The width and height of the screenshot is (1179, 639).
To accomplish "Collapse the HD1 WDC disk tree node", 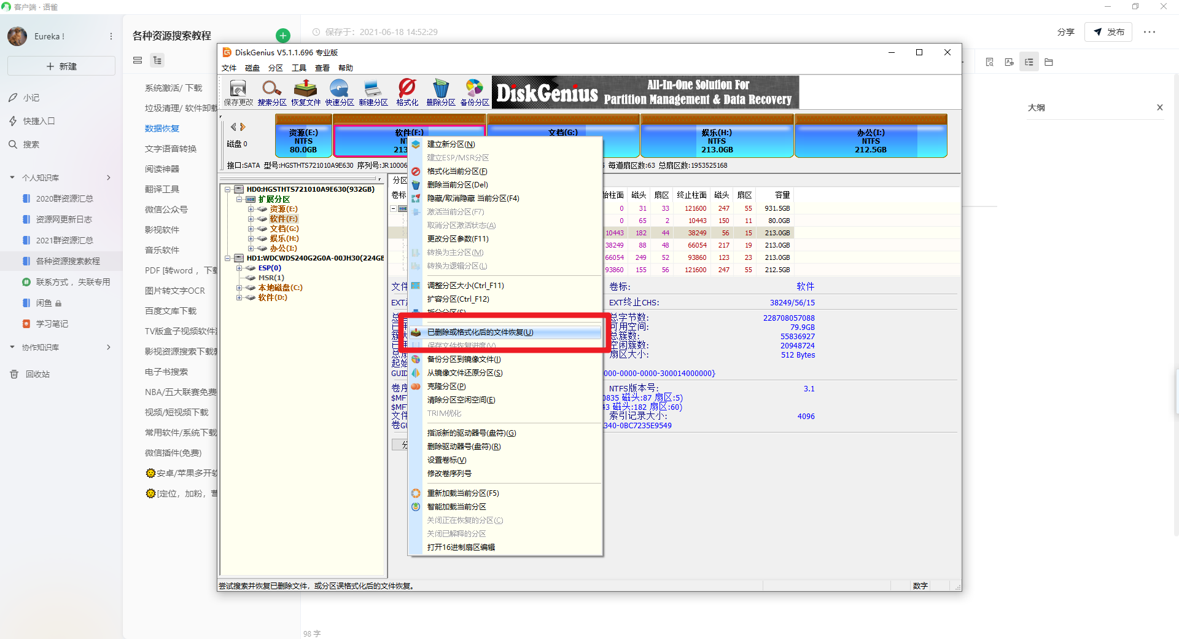I will coord(228,258).
